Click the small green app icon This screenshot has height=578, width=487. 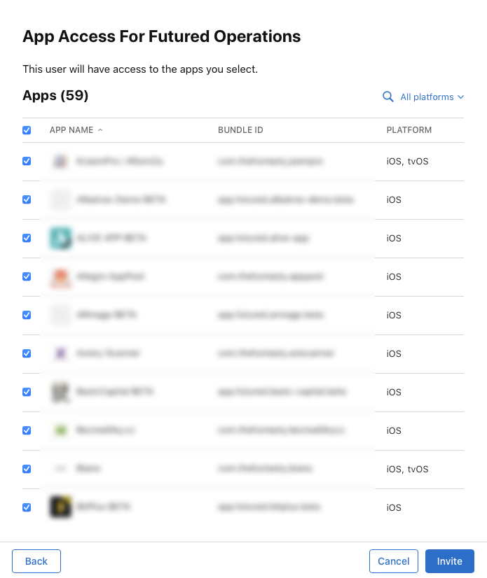[x=60, y=430]
